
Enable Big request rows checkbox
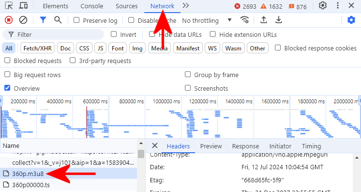tap(7, 74)
